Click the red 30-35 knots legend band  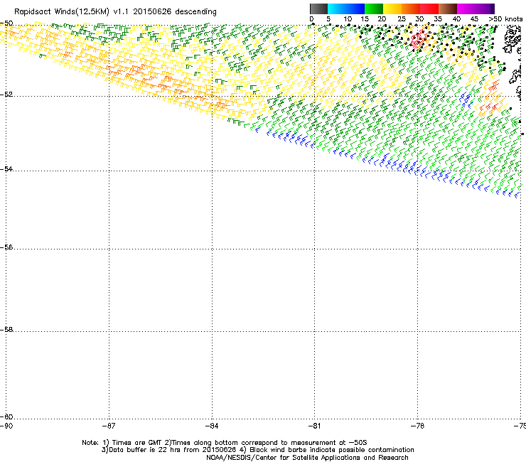tap(429, 9)
